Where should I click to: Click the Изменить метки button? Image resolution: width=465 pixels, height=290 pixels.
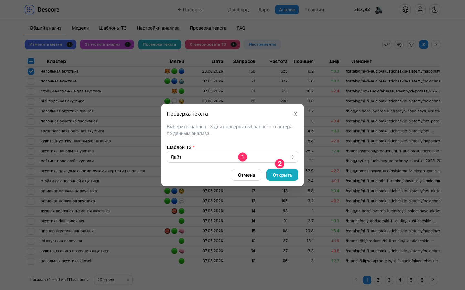pyautogui.click(x=50, y=44)
